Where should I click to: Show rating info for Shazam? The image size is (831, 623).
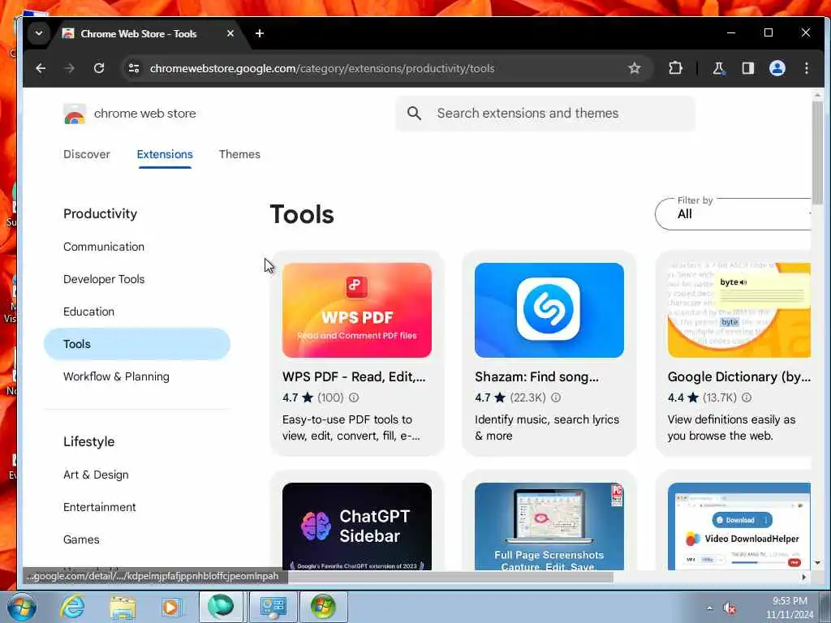pos(555,397)
